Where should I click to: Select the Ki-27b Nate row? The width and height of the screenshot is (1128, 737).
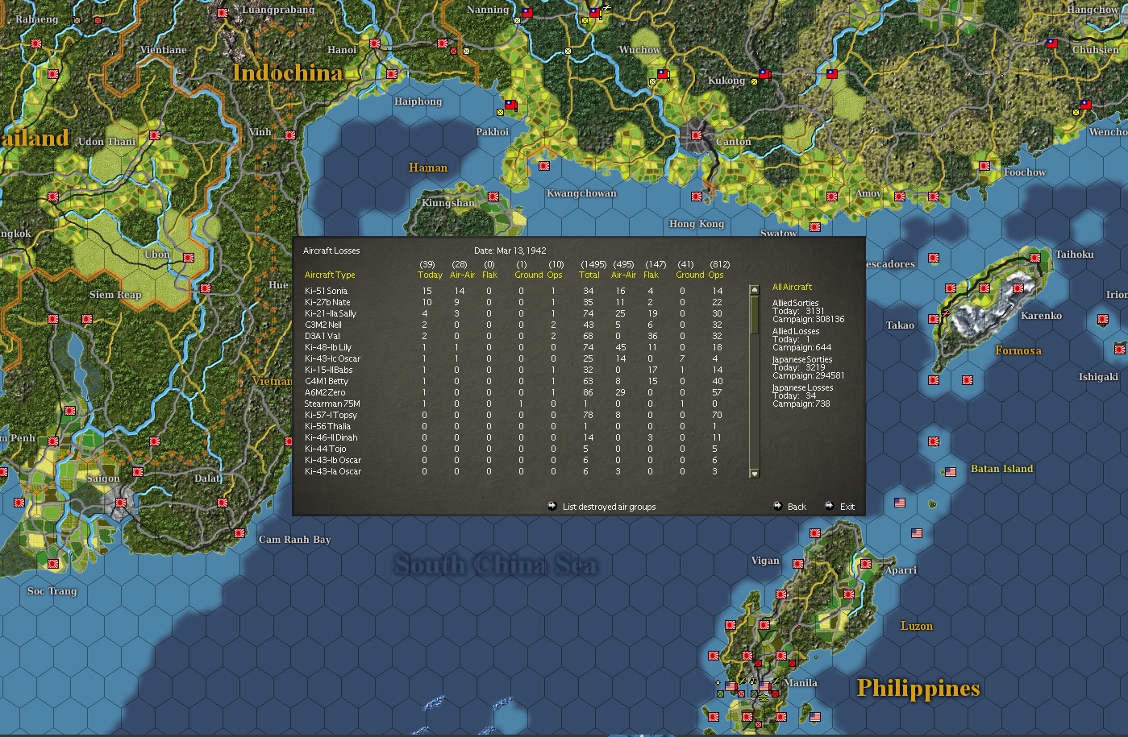coord(514,302)
